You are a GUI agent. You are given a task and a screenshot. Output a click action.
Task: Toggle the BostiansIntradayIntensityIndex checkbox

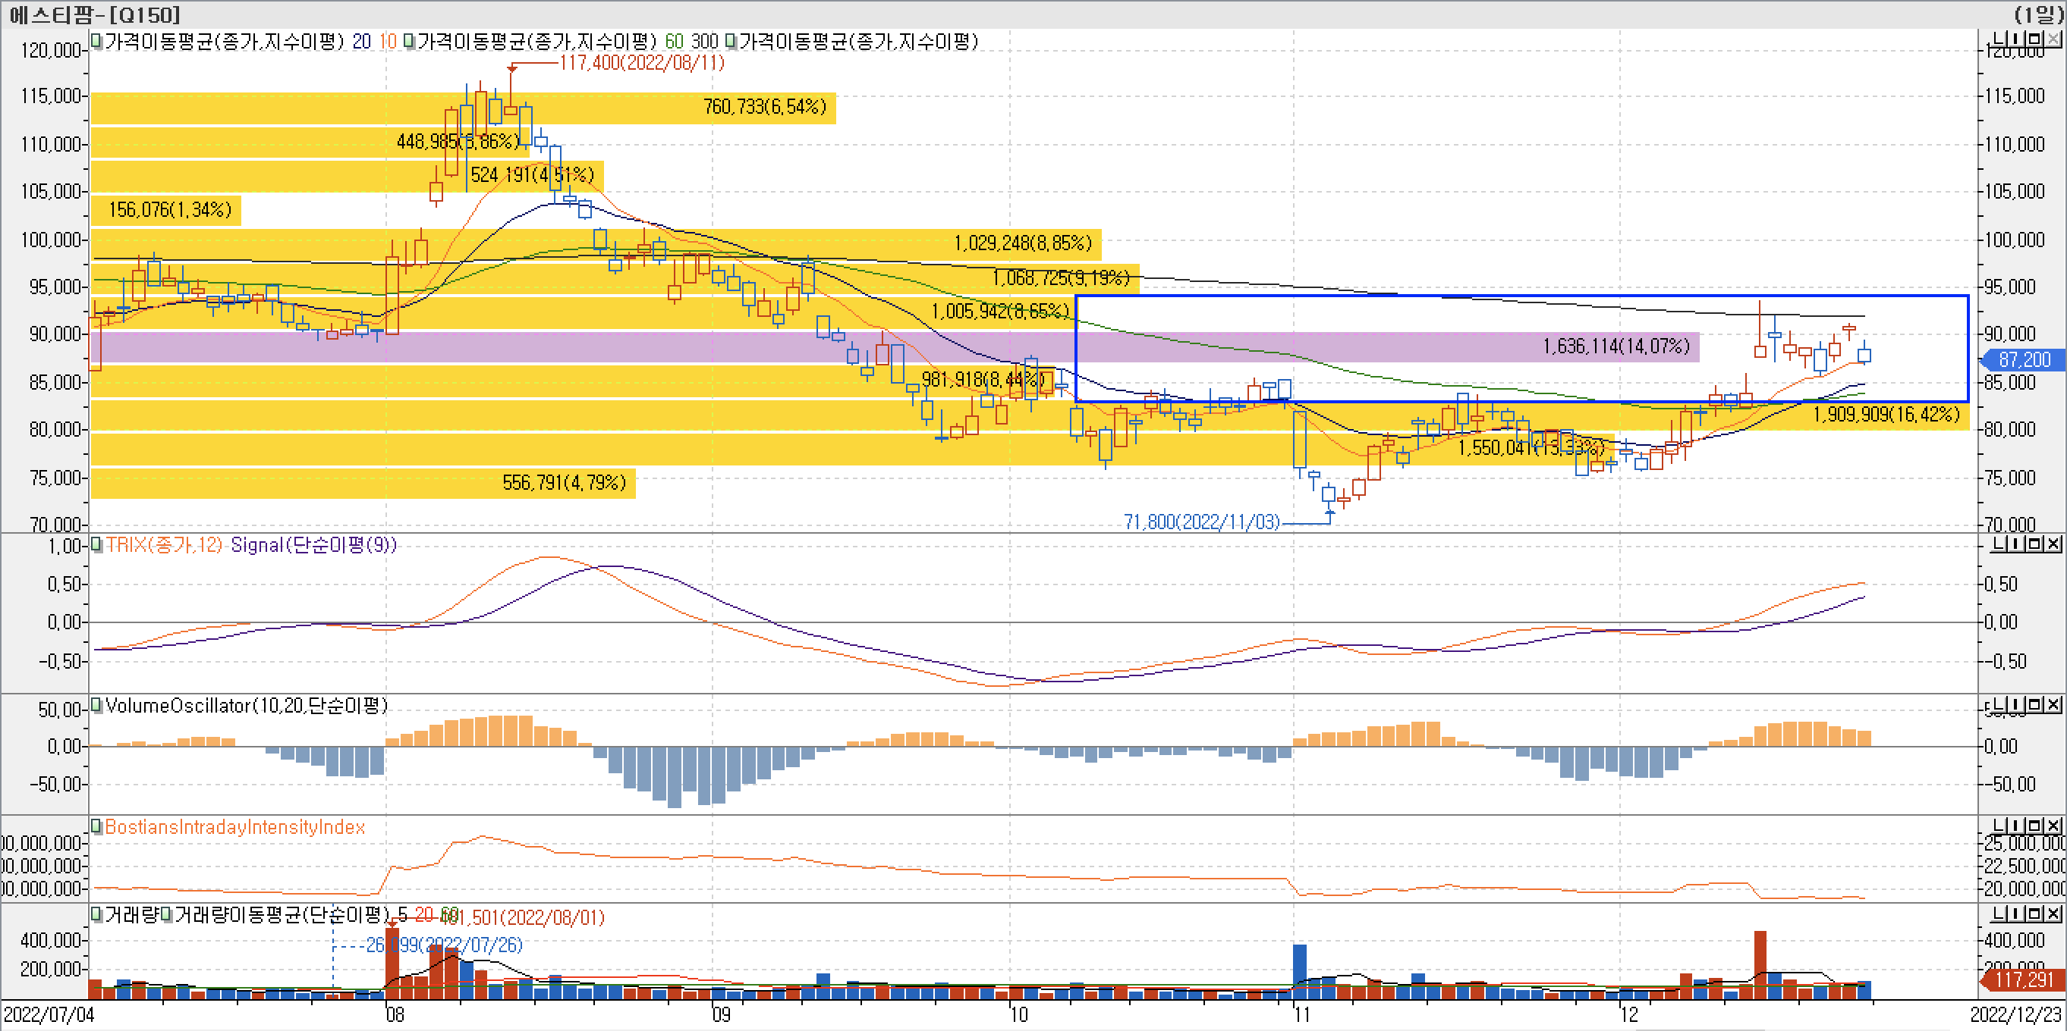pos(96,826)
